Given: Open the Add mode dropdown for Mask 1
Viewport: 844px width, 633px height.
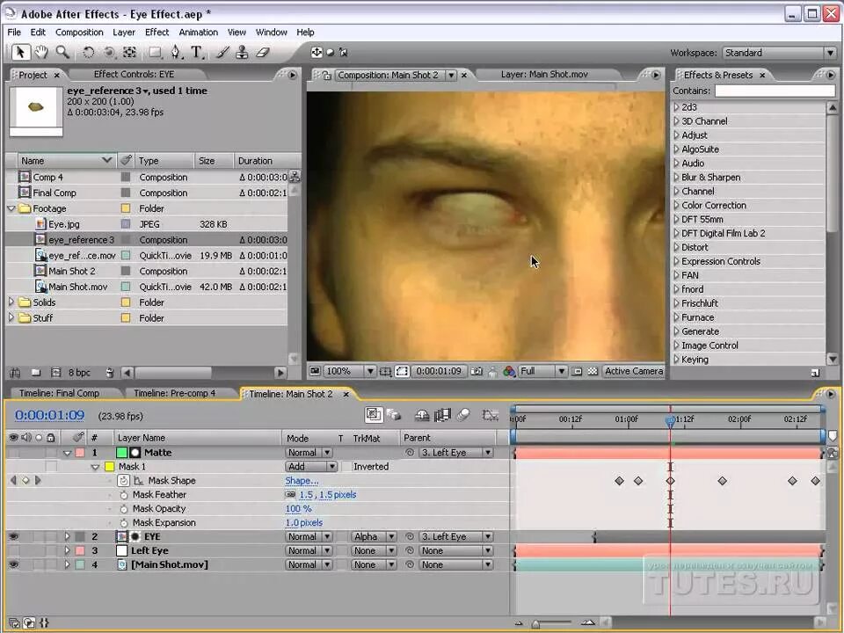Looking at the screenshot, I should pos(311,467).
